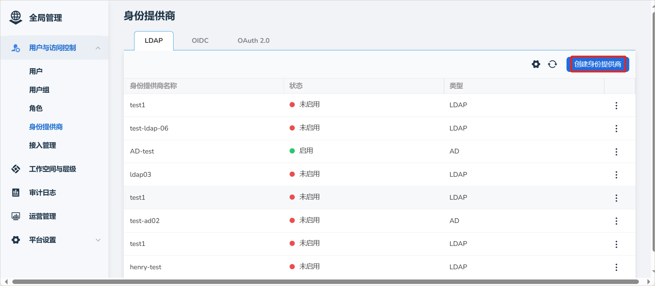Click the henry-test provider name
This screenshot has height=286, width=655.
pos(145,267)
